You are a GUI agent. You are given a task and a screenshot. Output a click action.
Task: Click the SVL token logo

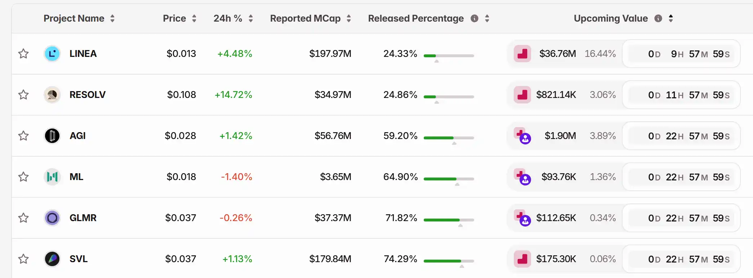pyautogui.click(x=52, y=259)
